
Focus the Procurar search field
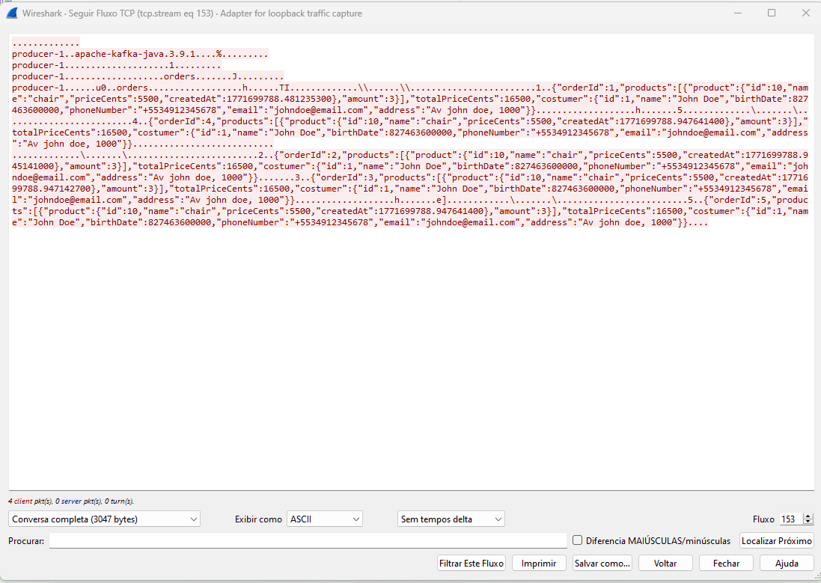[x=308, y=540]
